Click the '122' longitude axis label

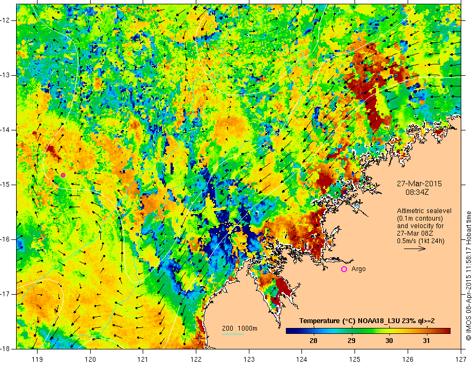coord(196,360)
